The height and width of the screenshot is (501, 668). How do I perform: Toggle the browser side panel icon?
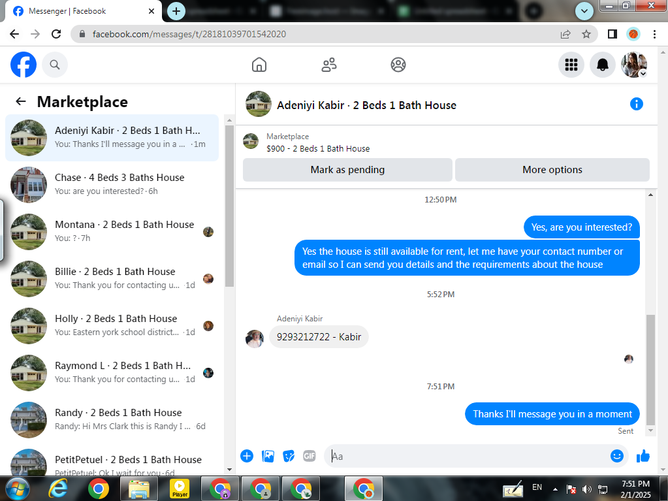pyautogui.click(x=612, y=34)
